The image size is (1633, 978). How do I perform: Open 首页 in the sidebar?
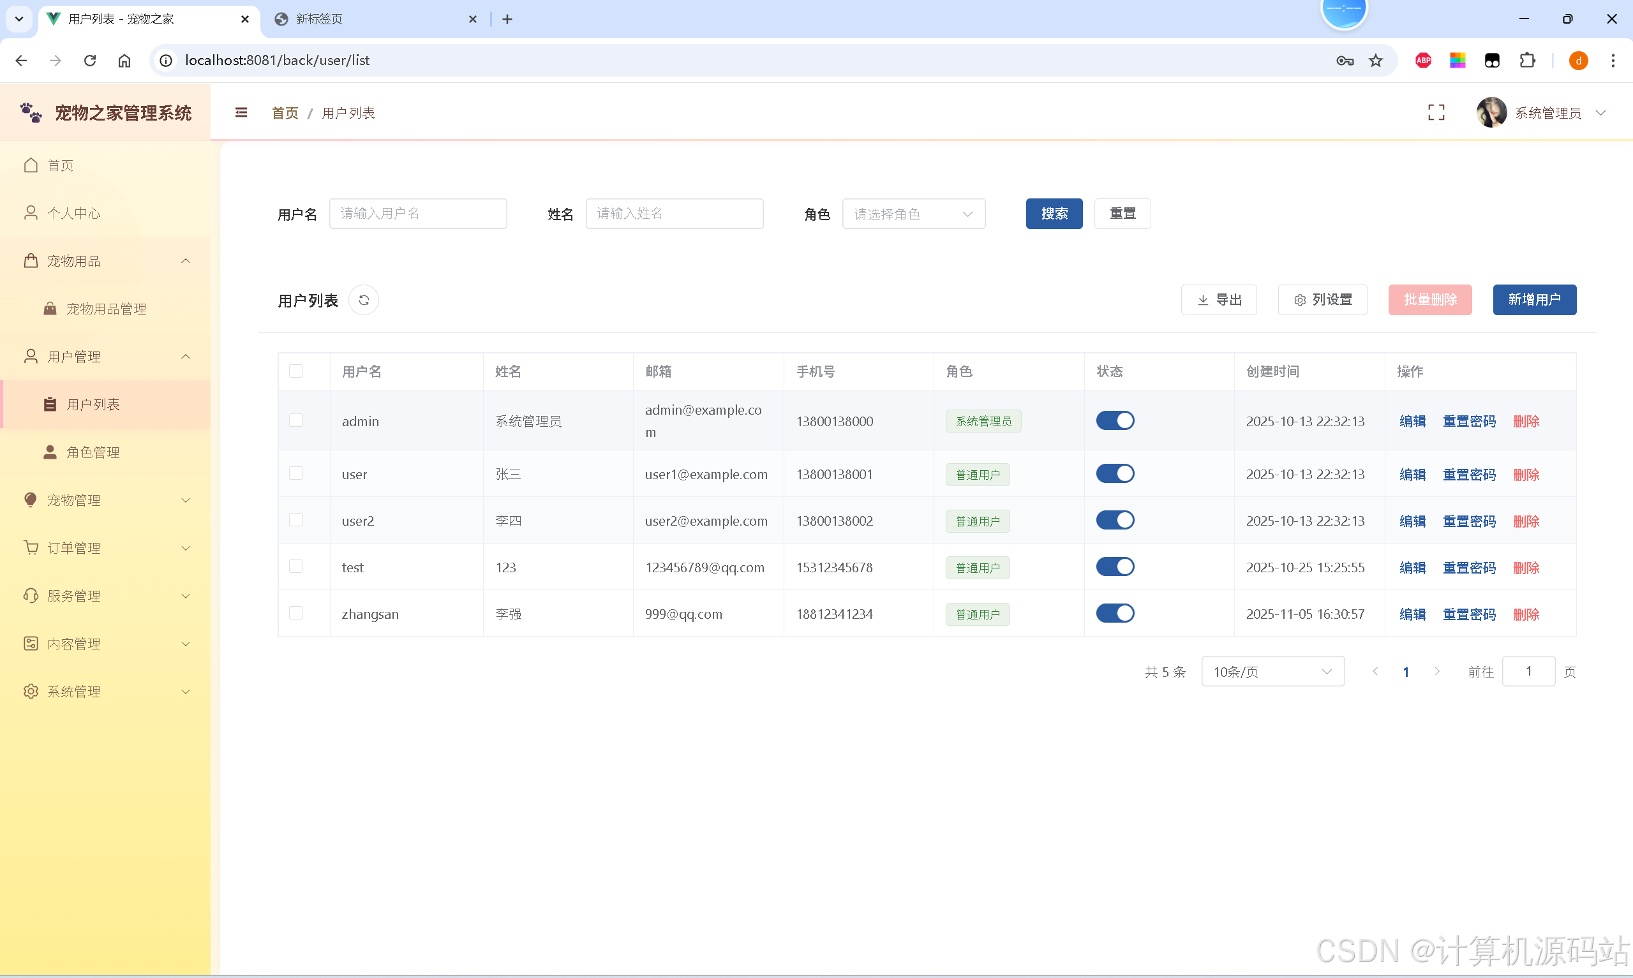tap(105, 165)
